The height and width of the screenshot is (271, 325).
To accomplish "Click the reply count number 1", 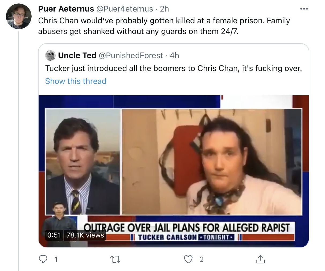I will pyautogui.click(x=56, y=259).
